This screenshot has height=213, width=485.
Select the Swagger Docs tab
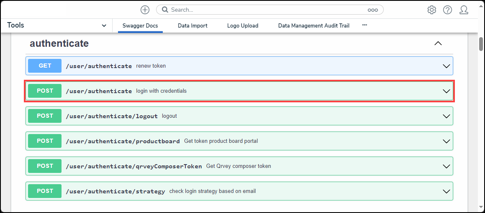(x=140, y=25)
